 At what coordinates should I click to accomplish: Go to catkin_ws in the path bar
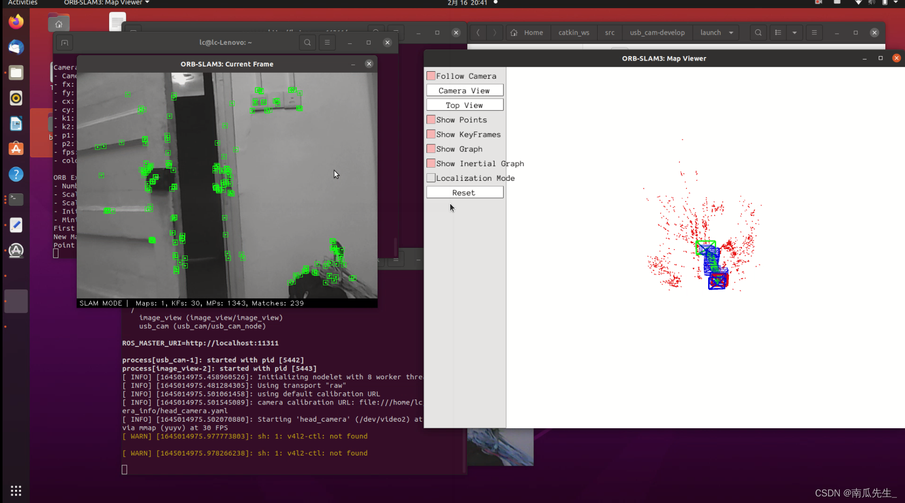574,32
